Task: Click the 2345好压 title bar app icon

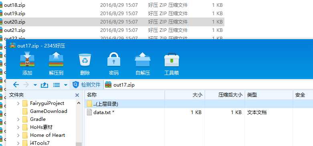Action: click(13, 46)
